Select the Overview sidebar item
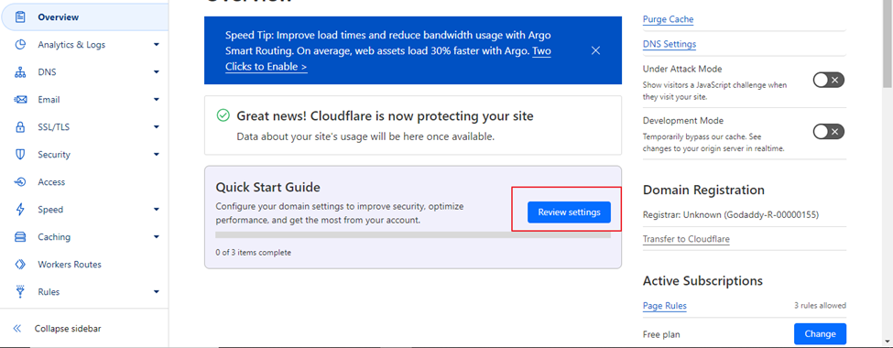Viewport: 893px width, 348px height. 85,17
